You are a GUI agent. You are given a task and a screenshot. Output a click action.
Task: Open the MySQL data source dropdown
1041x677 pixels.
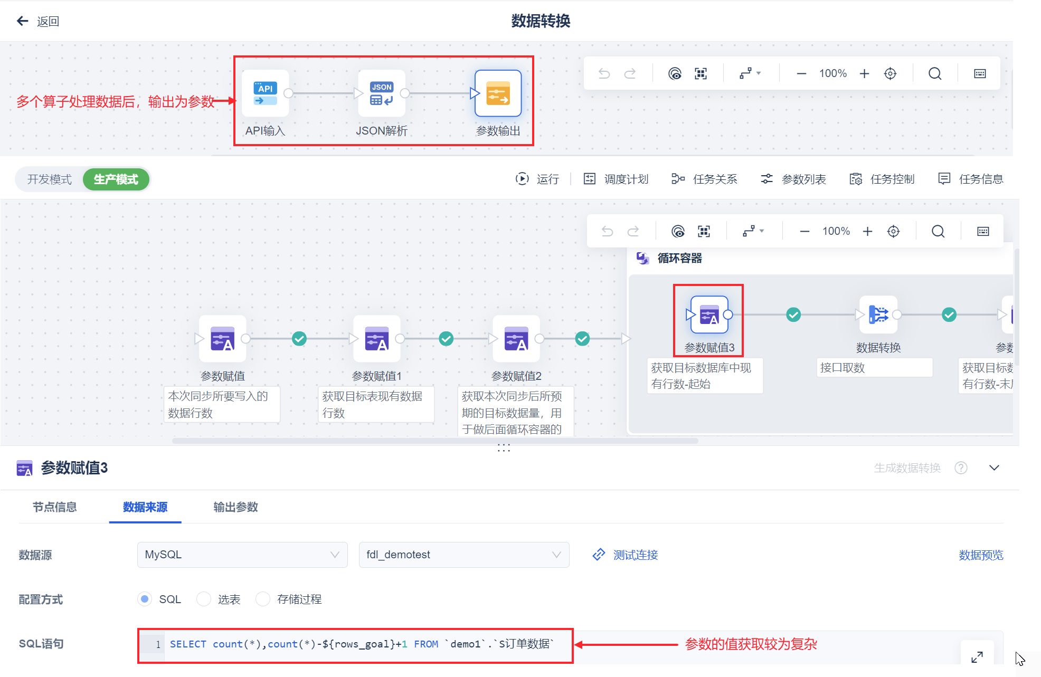pyautogui.click(x=242, y=555)
